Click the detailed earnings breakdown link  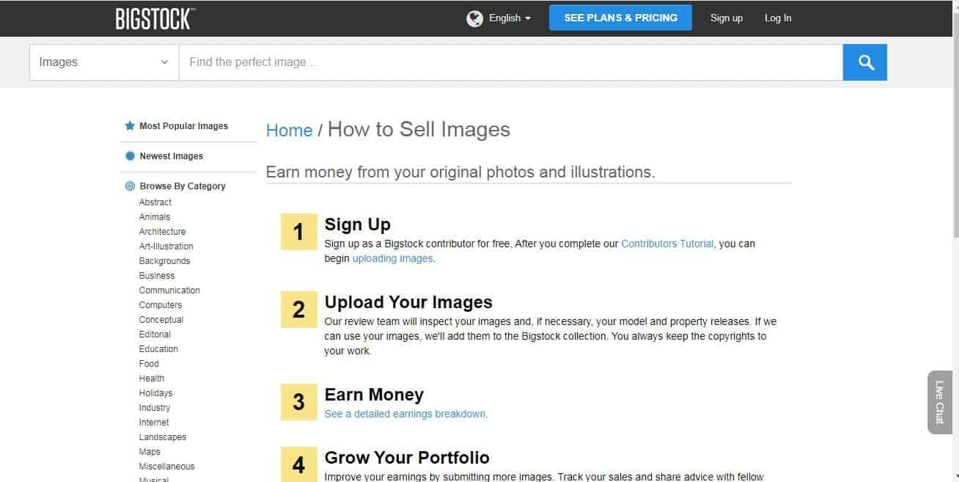click(405, 414)
